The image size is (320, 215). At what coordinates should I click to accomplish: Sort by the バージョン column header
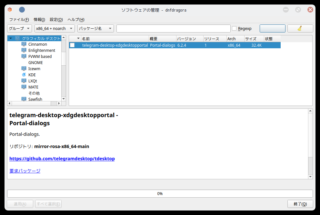coord(190,39)
